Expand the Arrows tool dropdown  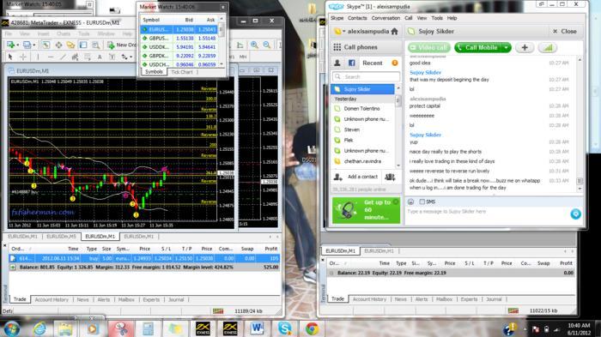(131, 57)
